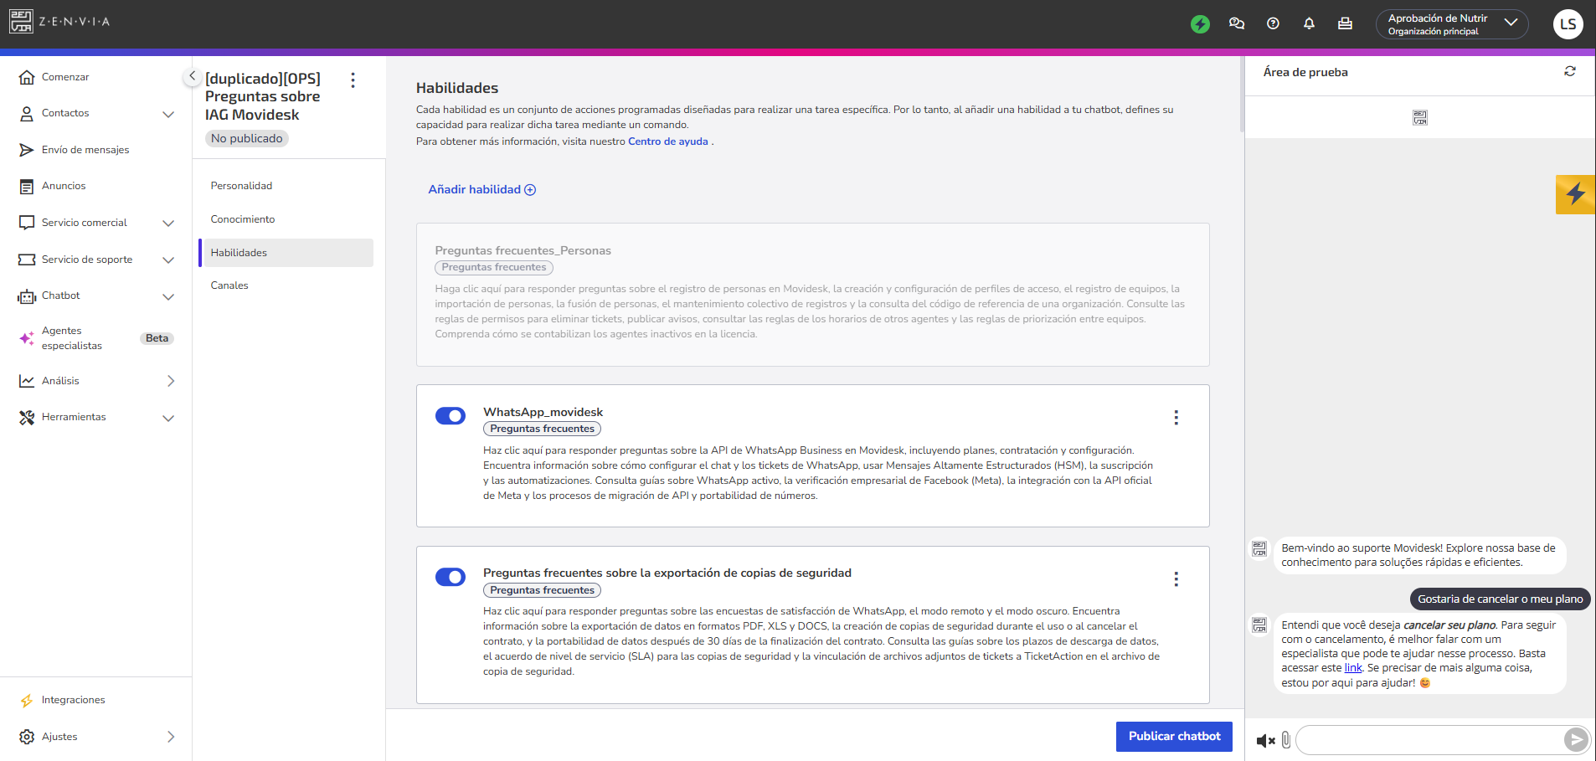Image resolution: width=1596 pixels, height=761 pixels.
Task: Click the main content vertical scrollbar
Action: click(1242, 95)
